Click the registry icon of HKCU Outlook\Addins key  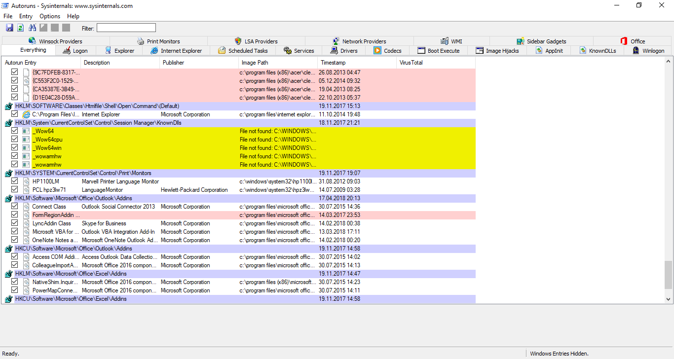(8, 249)
